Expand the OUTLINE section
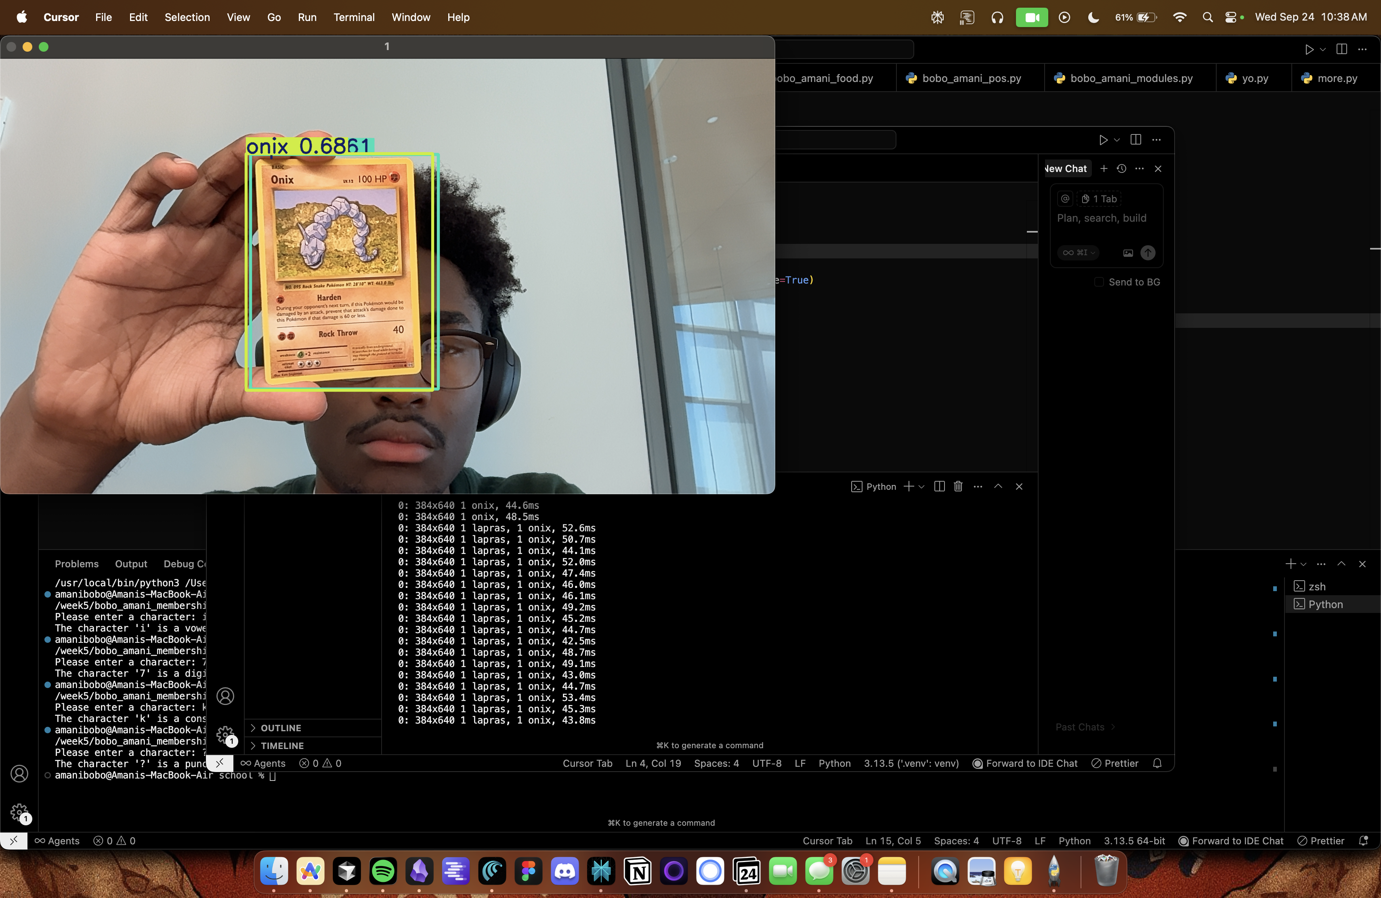Viewport: 1381px width, 898px height. tap(281, 728)
